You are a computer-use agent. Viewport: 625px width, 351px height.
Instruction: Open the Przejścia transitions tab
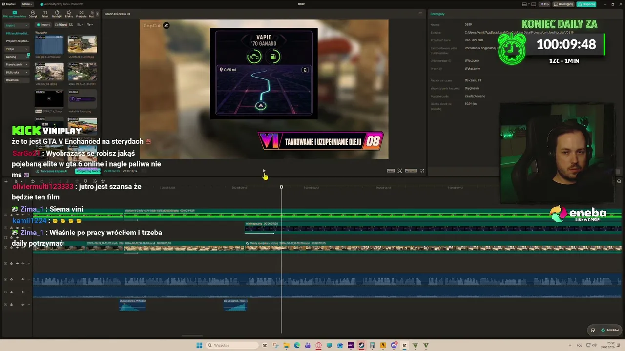81,14
